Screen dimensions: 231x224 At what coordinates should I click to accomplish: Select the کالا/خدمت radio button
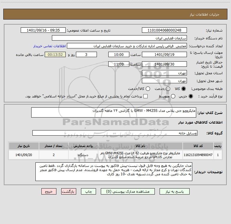tap(148, 89)
